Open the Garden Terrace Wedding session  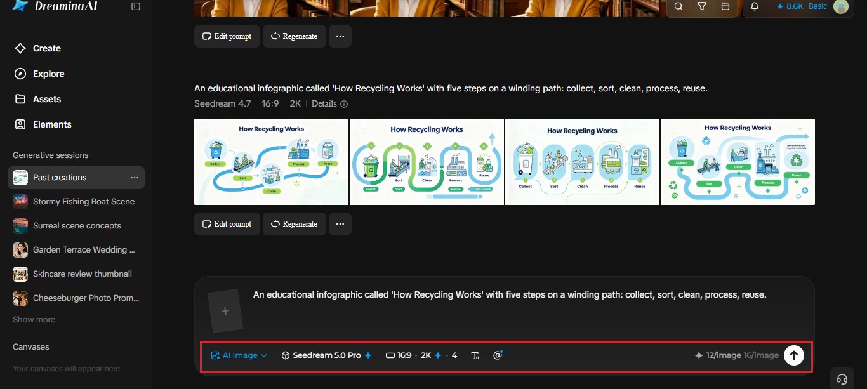click(76, 250)
